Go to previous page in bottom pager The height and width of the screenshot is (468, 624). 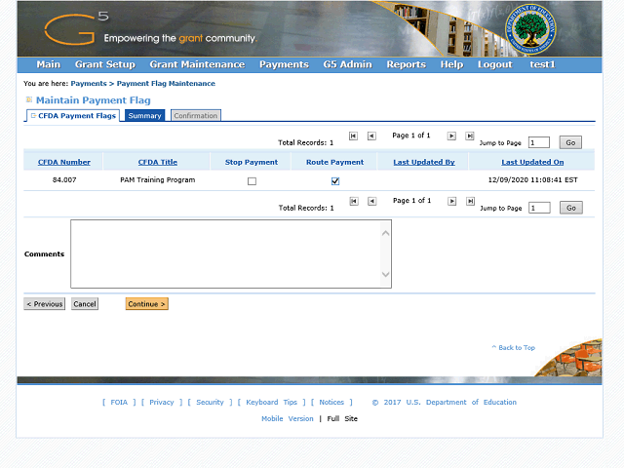tap(372, 202)
